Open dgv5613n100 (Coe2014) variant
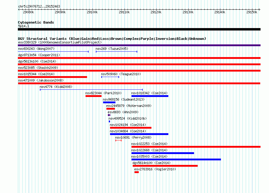The image size is (269, 193). (37, 61)
